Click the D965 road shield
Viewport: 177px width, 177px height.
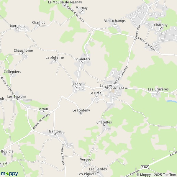coord(145,167)
